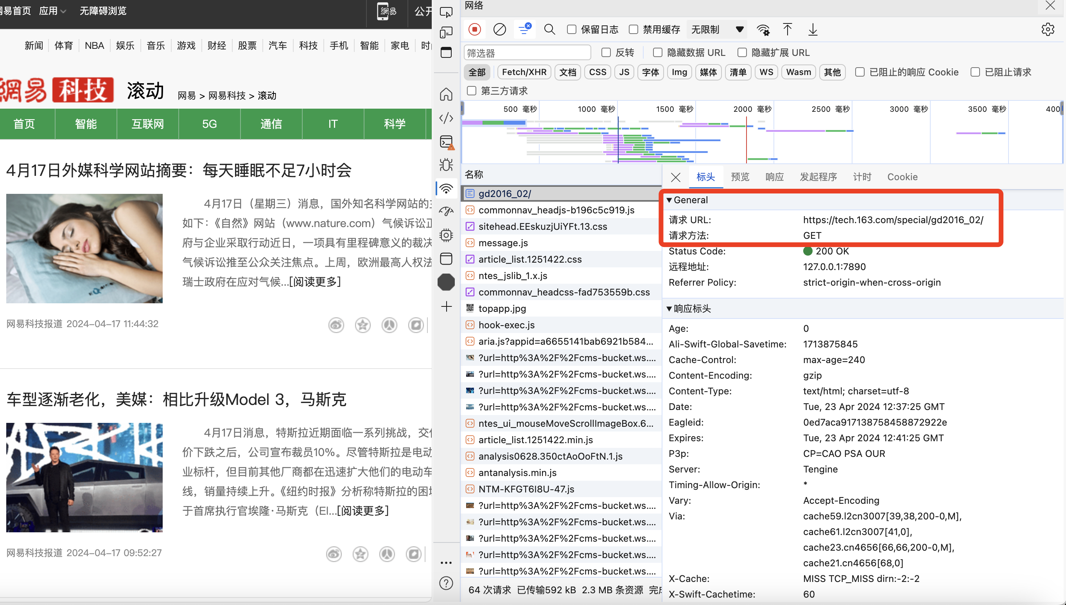Open the network search magnifier icon
The height and width of the screenshot is (605, 1066).
point(549,29)
